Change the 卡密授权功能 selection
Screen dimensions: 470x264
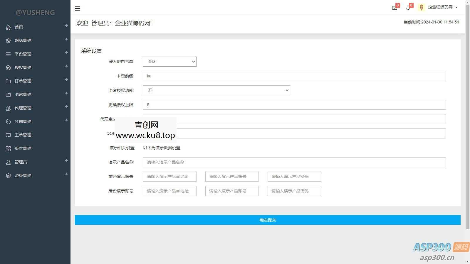click(x=216, y=90)
